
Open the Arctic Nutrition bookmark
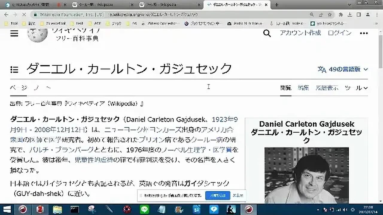pyautogui.click(x=245, y=23)
